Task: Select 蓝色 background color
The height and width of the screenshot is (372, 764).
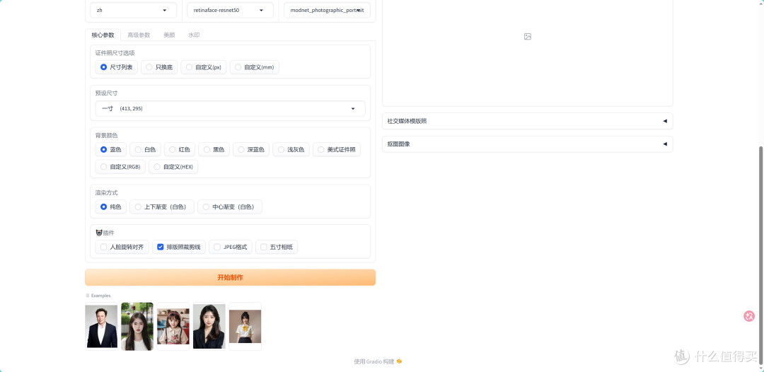Action: tap(111, 149)
